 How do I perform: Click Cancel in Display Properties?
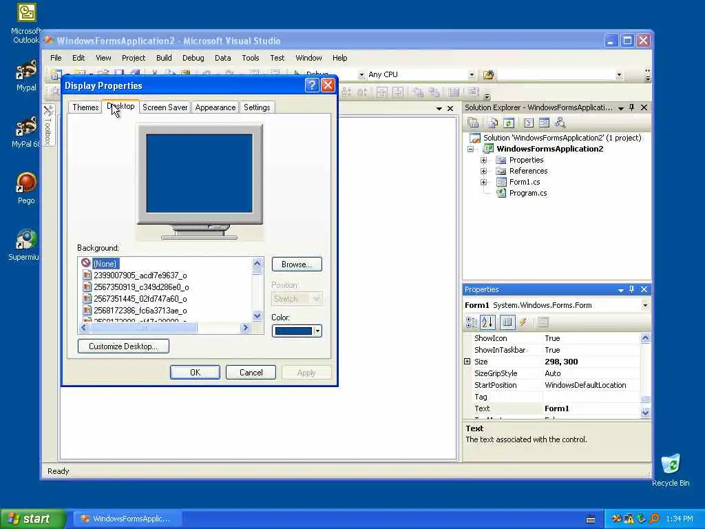click(251, 373)
